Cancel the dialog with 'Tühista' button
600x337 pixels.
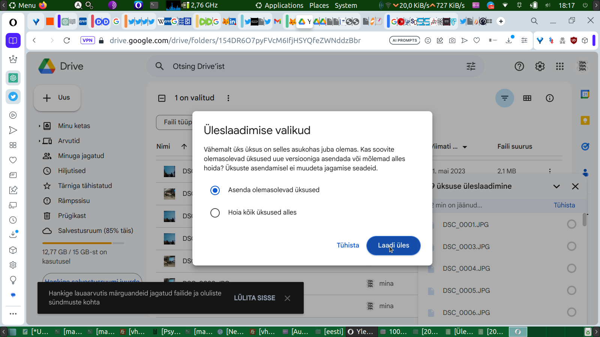pos(348,246)
